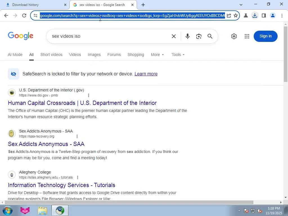
Task: Select the All results tab
Action: [x=31, y=55]
